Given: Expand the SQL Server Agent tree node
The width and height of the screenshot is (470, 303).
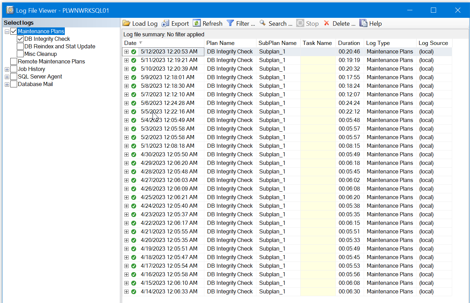Looking at the screenshot, I should coord(7,77).
